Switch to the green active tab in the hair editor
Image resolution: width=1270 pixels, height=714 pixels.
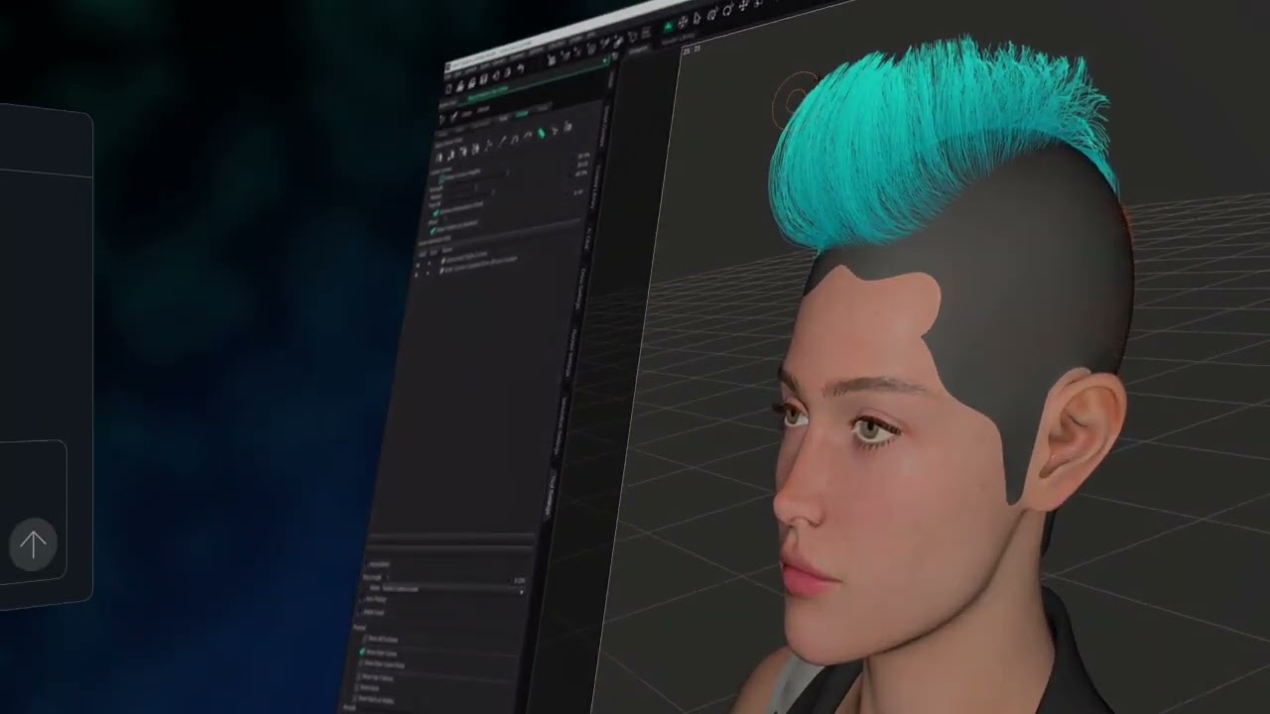click(521, 114)
